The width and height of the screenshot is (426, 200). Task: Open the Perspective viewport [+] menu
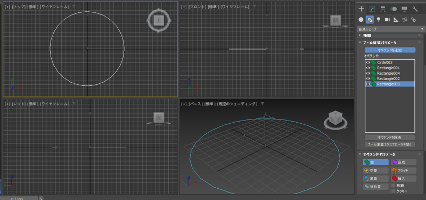(184, 104)
